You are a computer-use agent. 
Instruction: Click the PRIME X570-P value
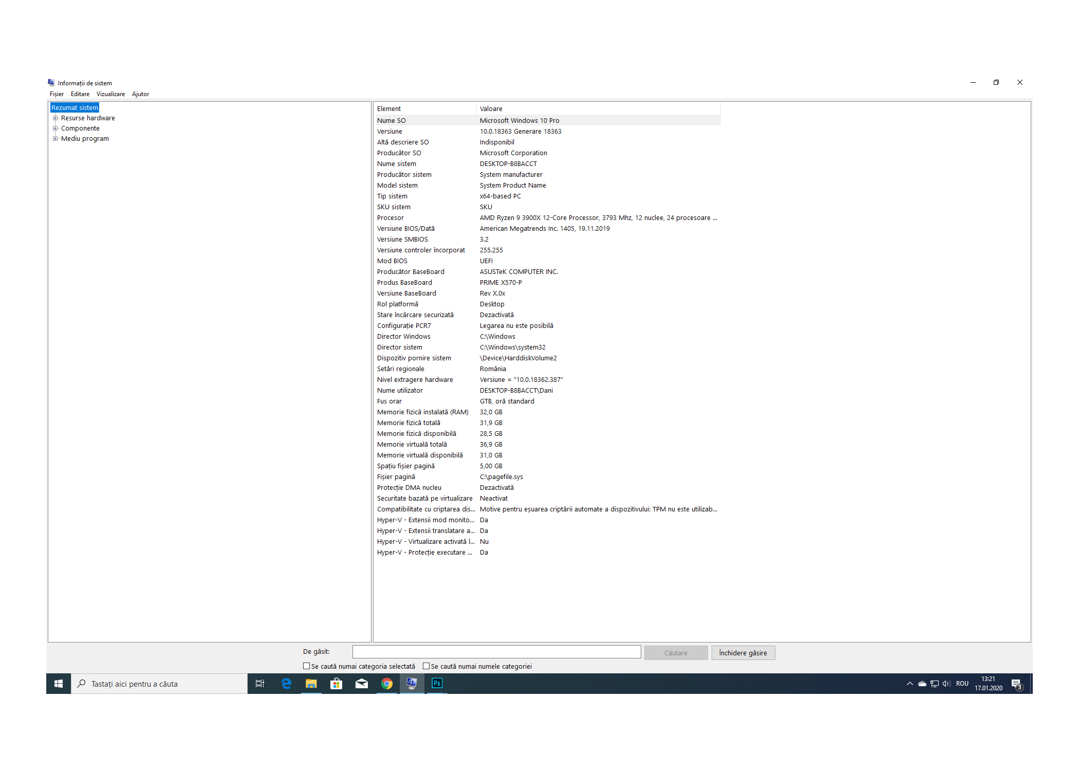point(501,283)
